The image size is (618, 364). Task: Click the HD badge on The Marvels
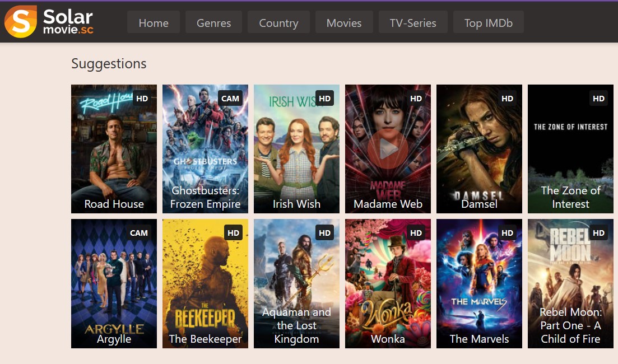[507, 233]
